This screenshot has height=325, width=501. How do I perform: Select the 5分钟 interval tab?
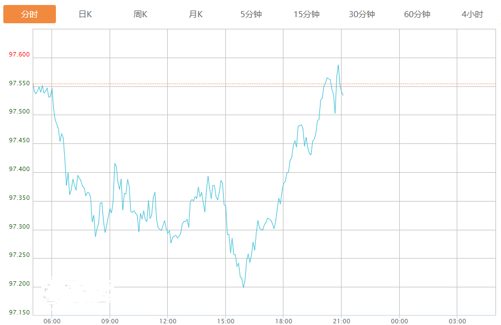pyautogui.click(x=251, y=14)
